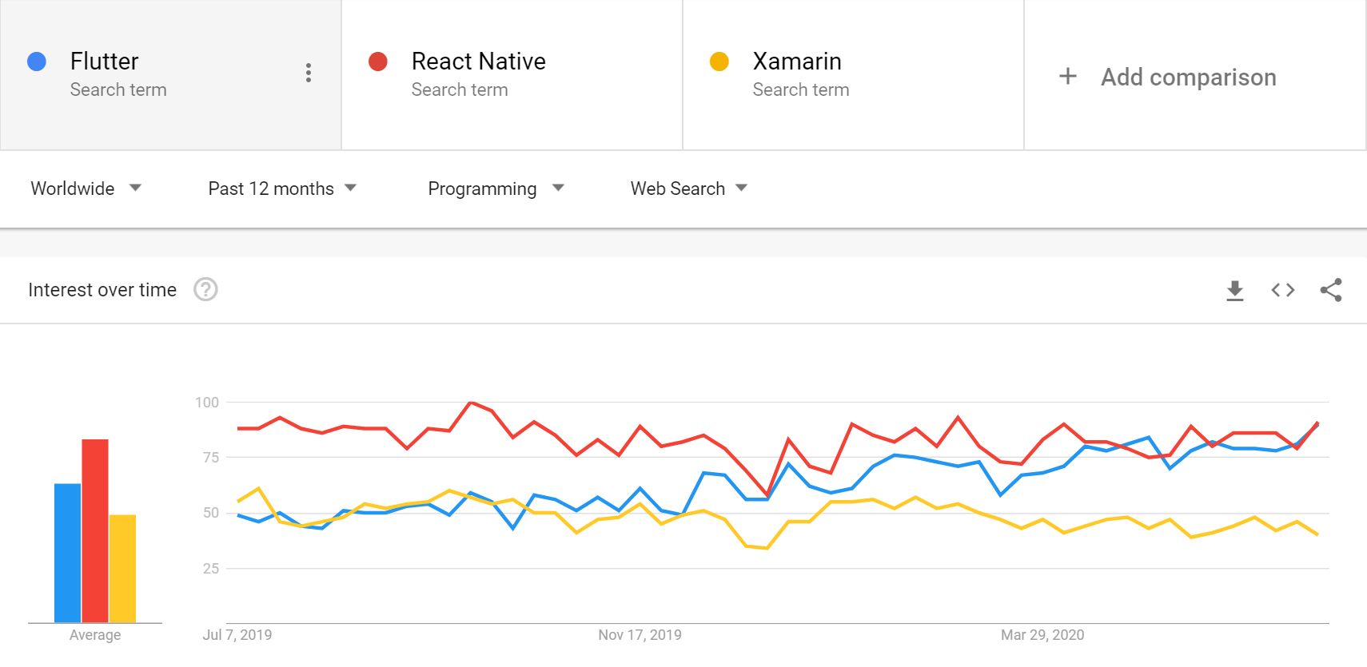Click the download chart data icon
The image size is (1367, 667).
click(x=1235, y=290)
